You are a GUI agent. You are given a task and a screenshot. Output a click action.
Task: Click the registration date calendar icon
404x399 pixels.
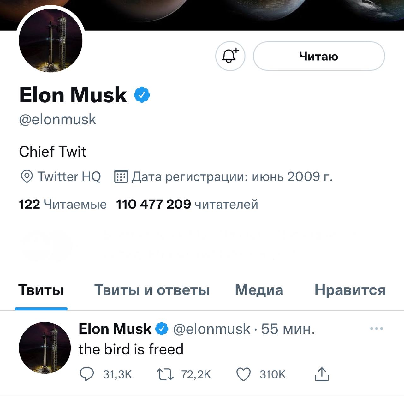tap(121, 176)
